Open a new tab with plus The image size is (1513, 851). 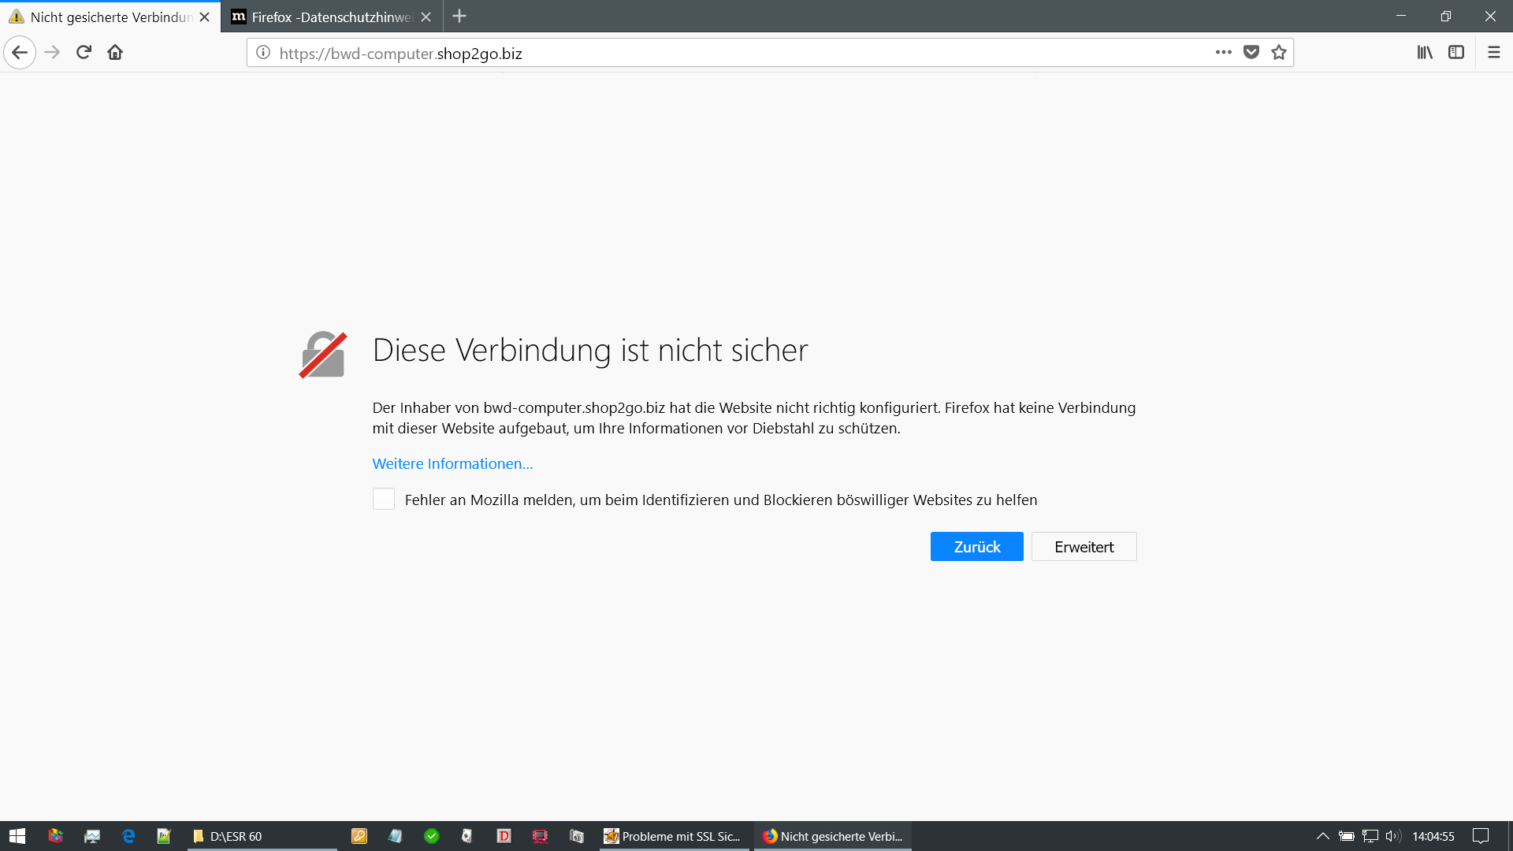click(459, 17)
